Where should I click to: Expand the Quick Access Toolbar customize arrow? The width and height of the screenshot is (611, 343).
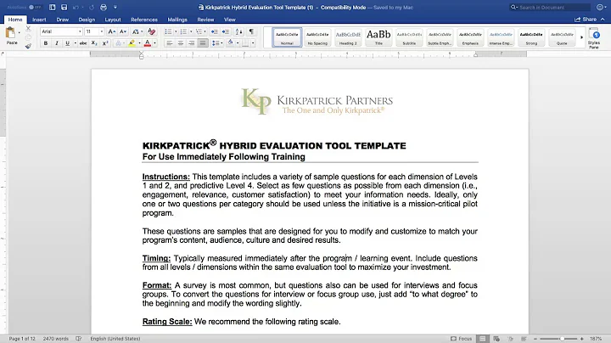click(x=115, y=8)
